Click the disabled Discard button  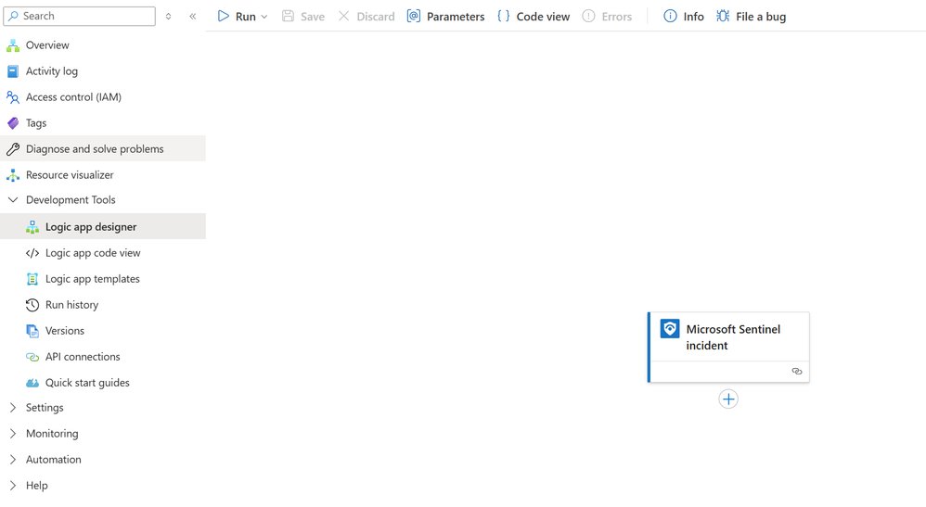[x=367, y=17]
